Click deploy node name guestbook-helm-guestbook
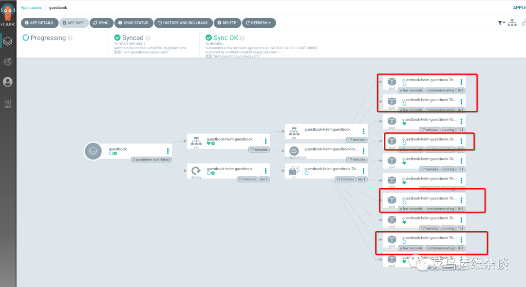526x287 pixels. (x=229, y=169)
